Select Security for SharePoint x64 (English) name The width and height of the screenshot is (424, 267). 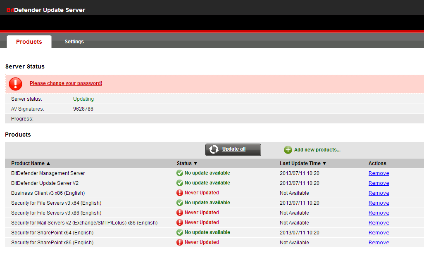(52, 233)
